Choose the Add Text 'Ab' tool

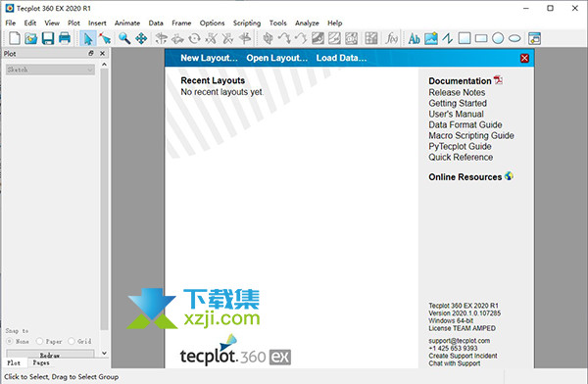pos(414,38)
